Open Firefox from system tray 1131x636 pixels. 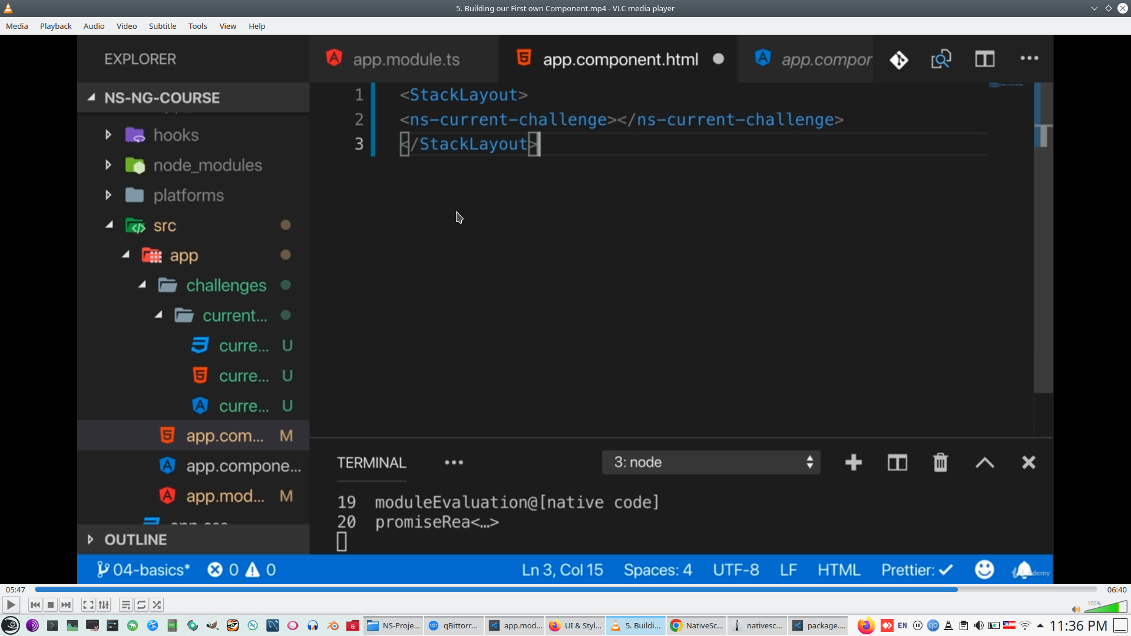(865, 625)
